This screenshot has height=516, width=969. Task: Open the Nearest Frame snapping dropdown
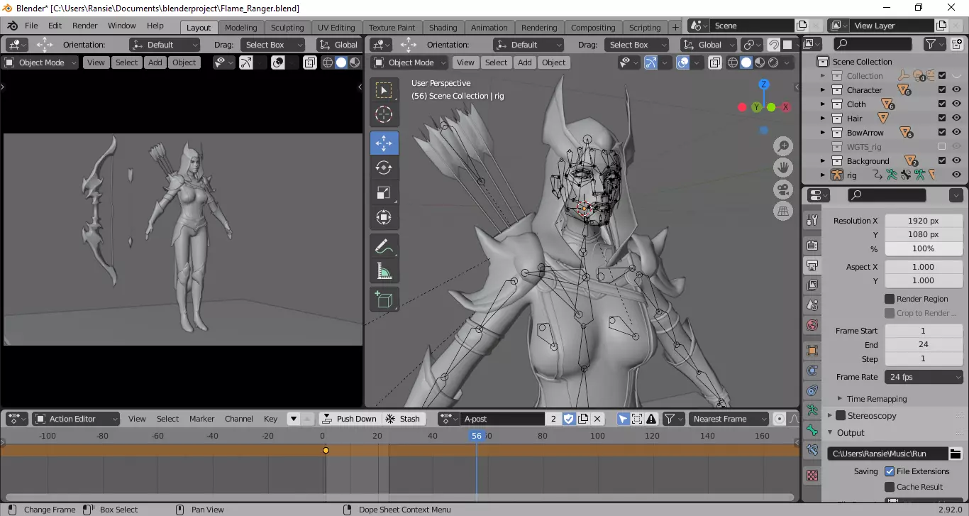coord(729,419)
